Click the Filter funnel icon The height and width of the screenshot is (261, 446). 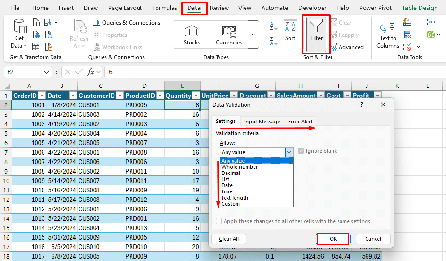pyautogui.click(x=316, y=28)
